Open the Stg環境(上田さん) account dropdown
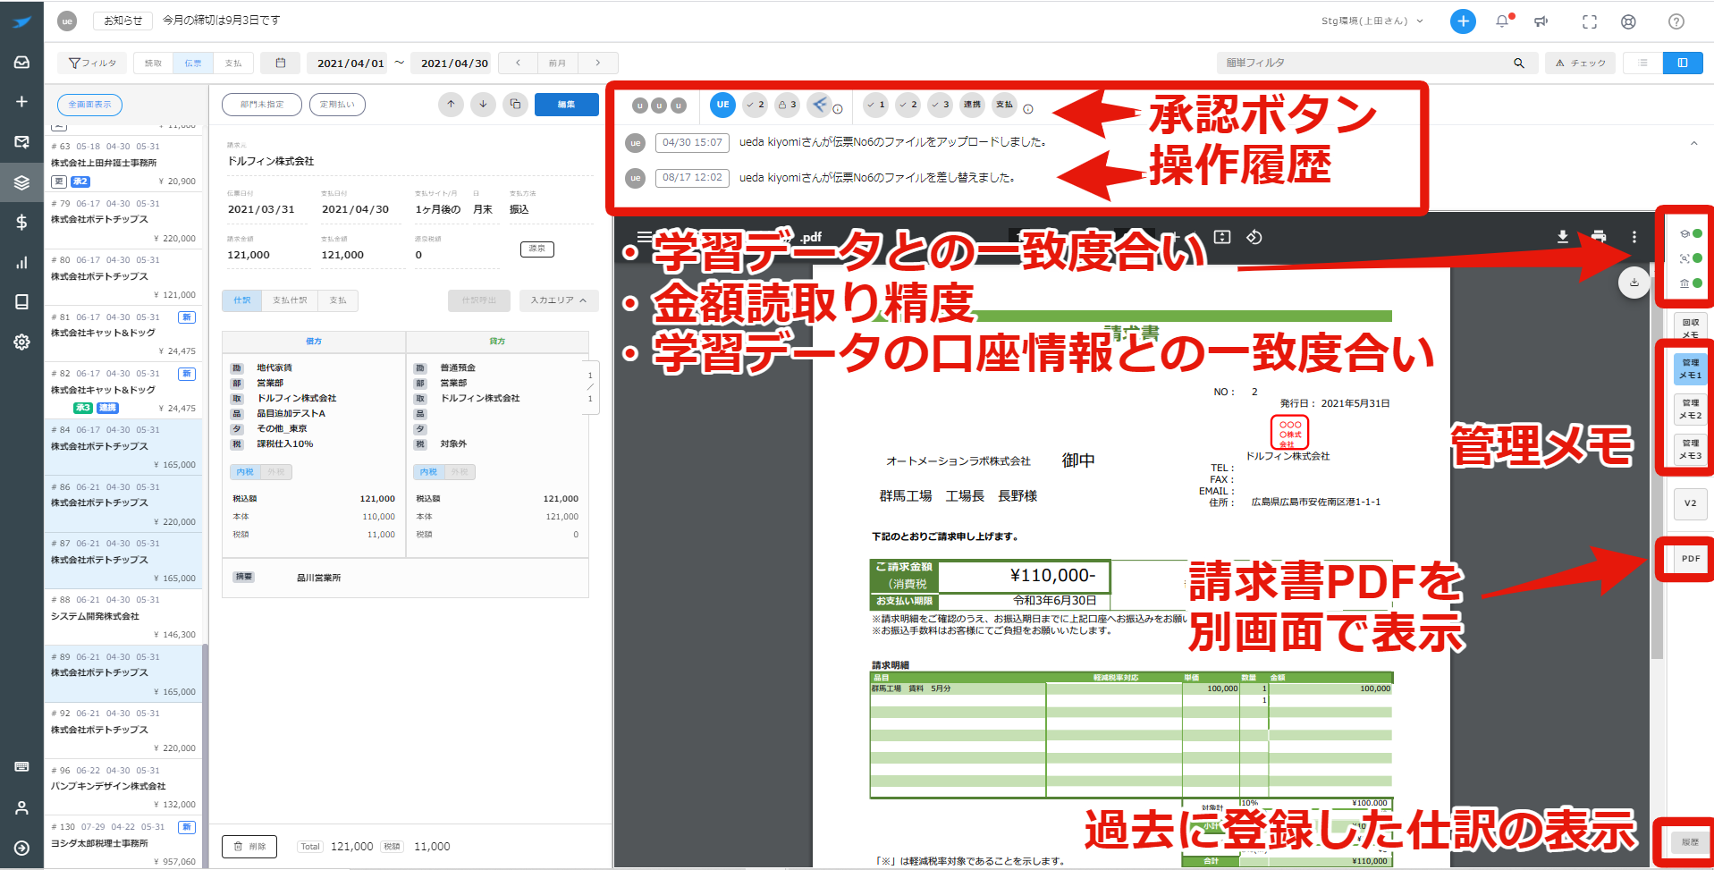 click(x=1372, y=21)
